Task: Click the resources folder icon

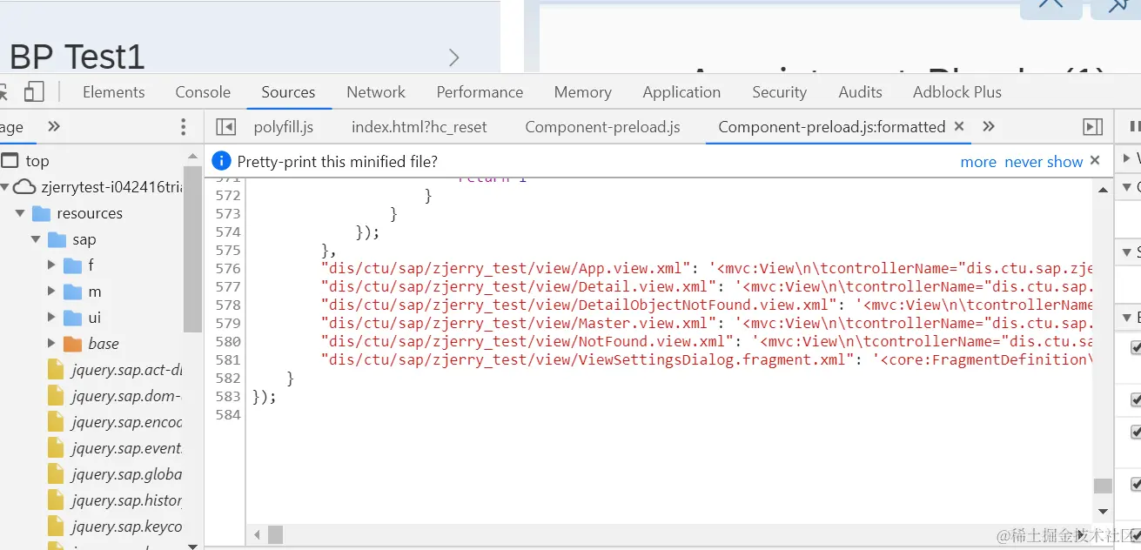Action: [x=41, y=213]
